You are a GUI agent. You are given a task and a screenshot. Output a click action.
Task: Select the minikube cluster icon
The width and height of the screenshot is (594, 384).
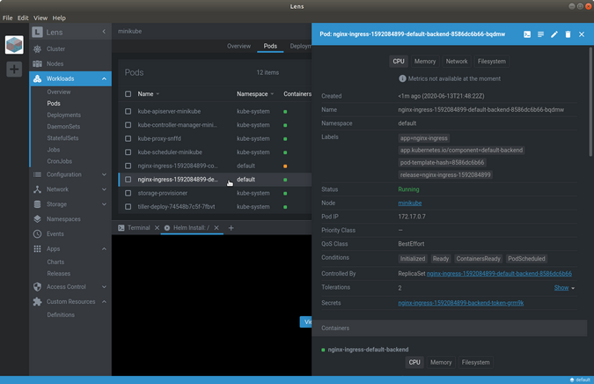click(14, 44)
